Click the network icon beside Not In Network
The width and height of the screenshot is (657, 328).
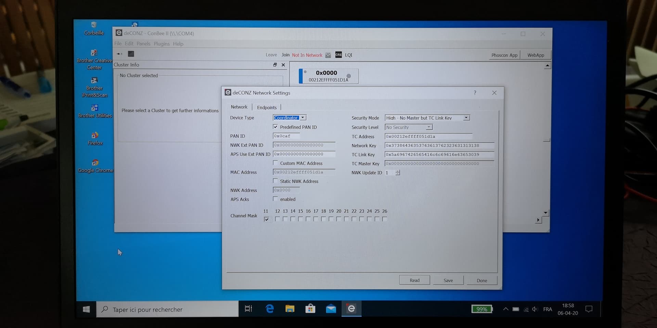[x=328, y=55]
